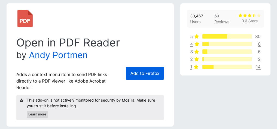Click the star icon beside rating 5

click(197, 37)
